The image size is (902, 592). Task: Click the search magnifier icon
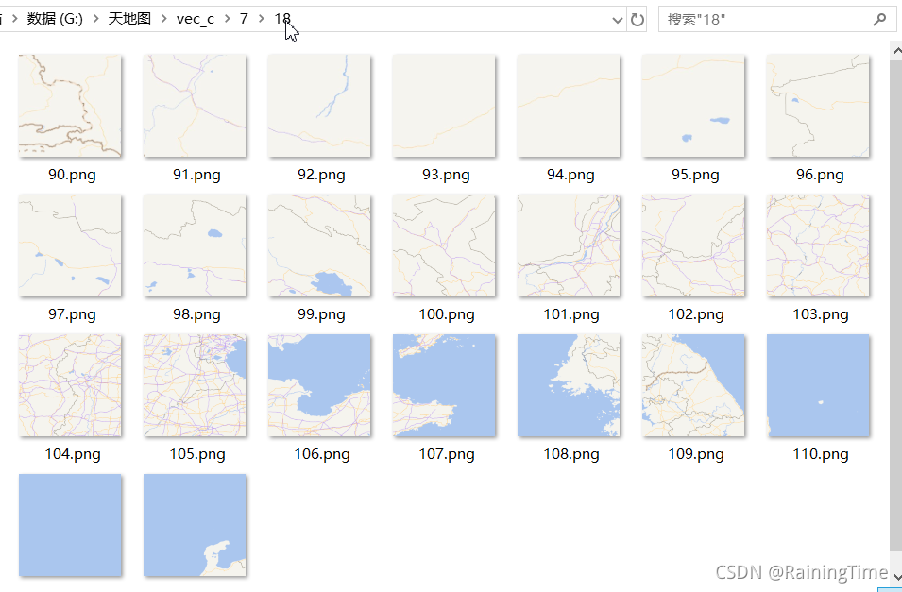[879, 20]
